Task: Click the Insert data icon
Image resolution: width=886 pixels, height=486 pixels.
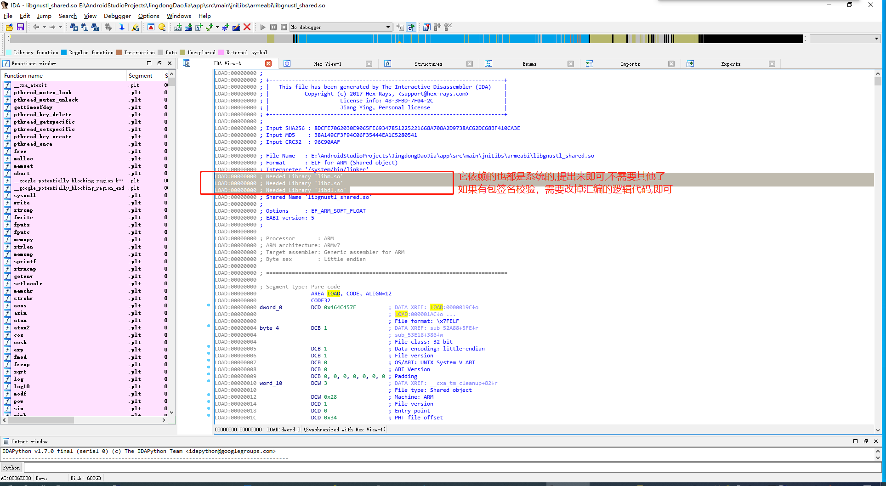Action: point(188,27)
